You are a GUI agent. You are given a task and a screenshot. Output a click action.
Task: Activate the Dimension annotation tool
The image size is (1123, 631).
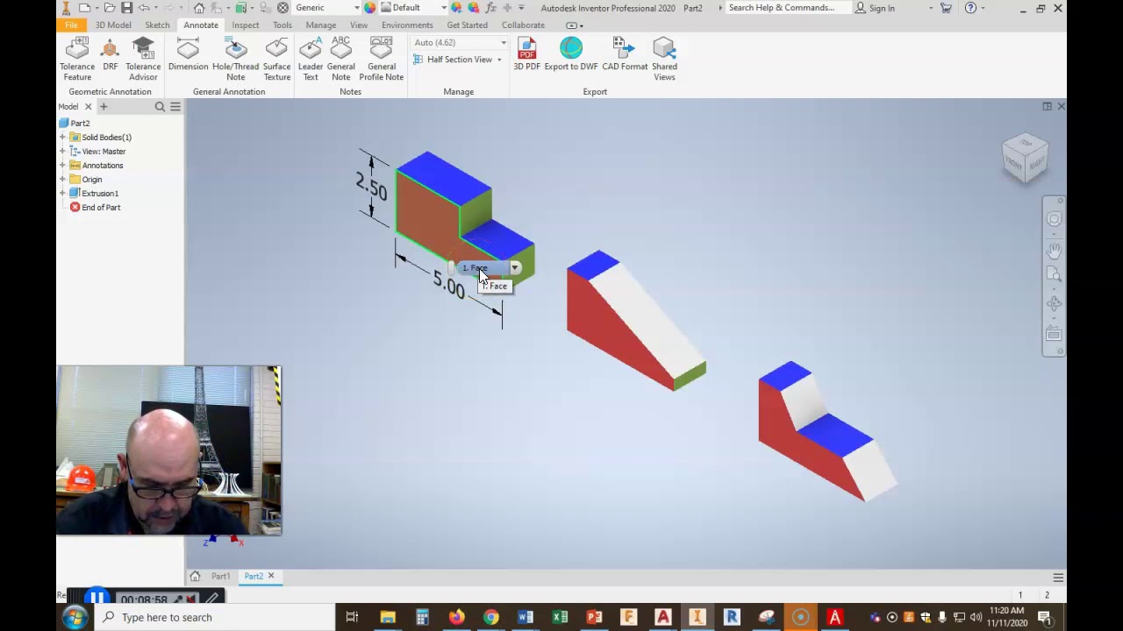pyautogui.click(x=188, y=54)
